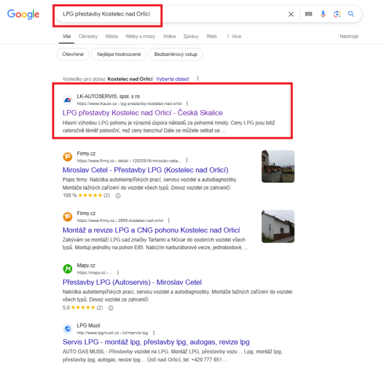Switch to the Obrázky tab
The height and width of the screenshot is (373, 385).
click(x=88, y=36)
